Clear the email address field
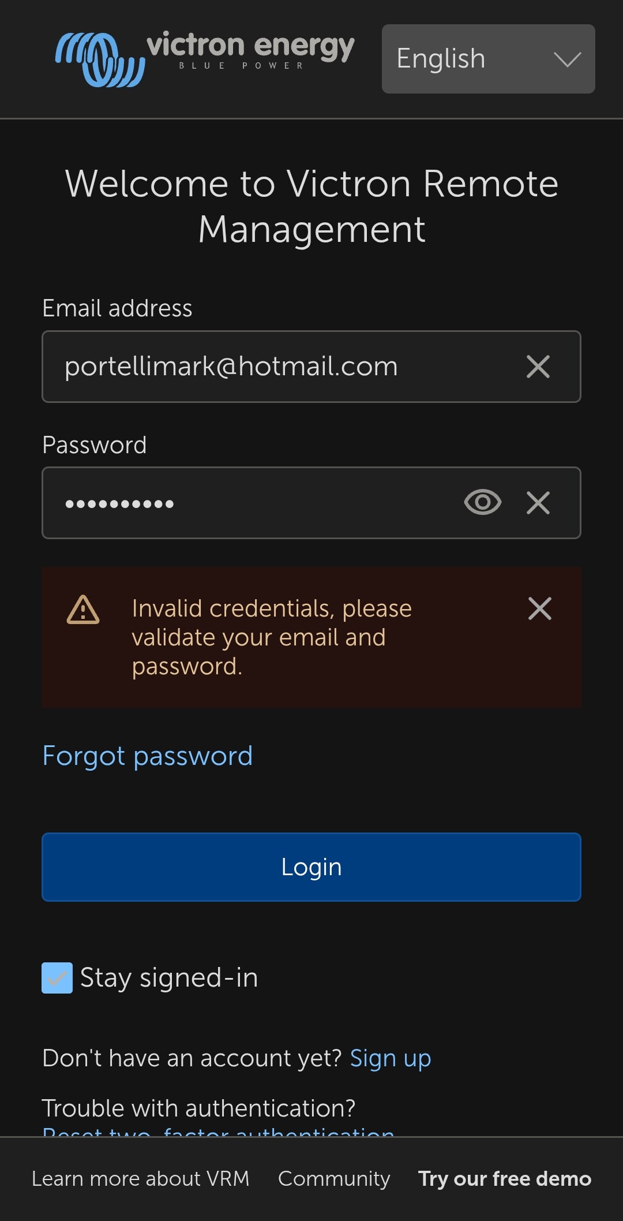Image resolution: width=623 pixels, height=1221 pixels. pos(538,367)
